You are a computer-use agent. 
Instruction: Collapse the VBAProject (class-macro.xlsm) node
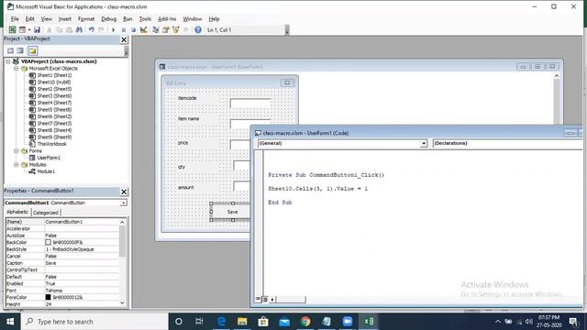[8, 61]
